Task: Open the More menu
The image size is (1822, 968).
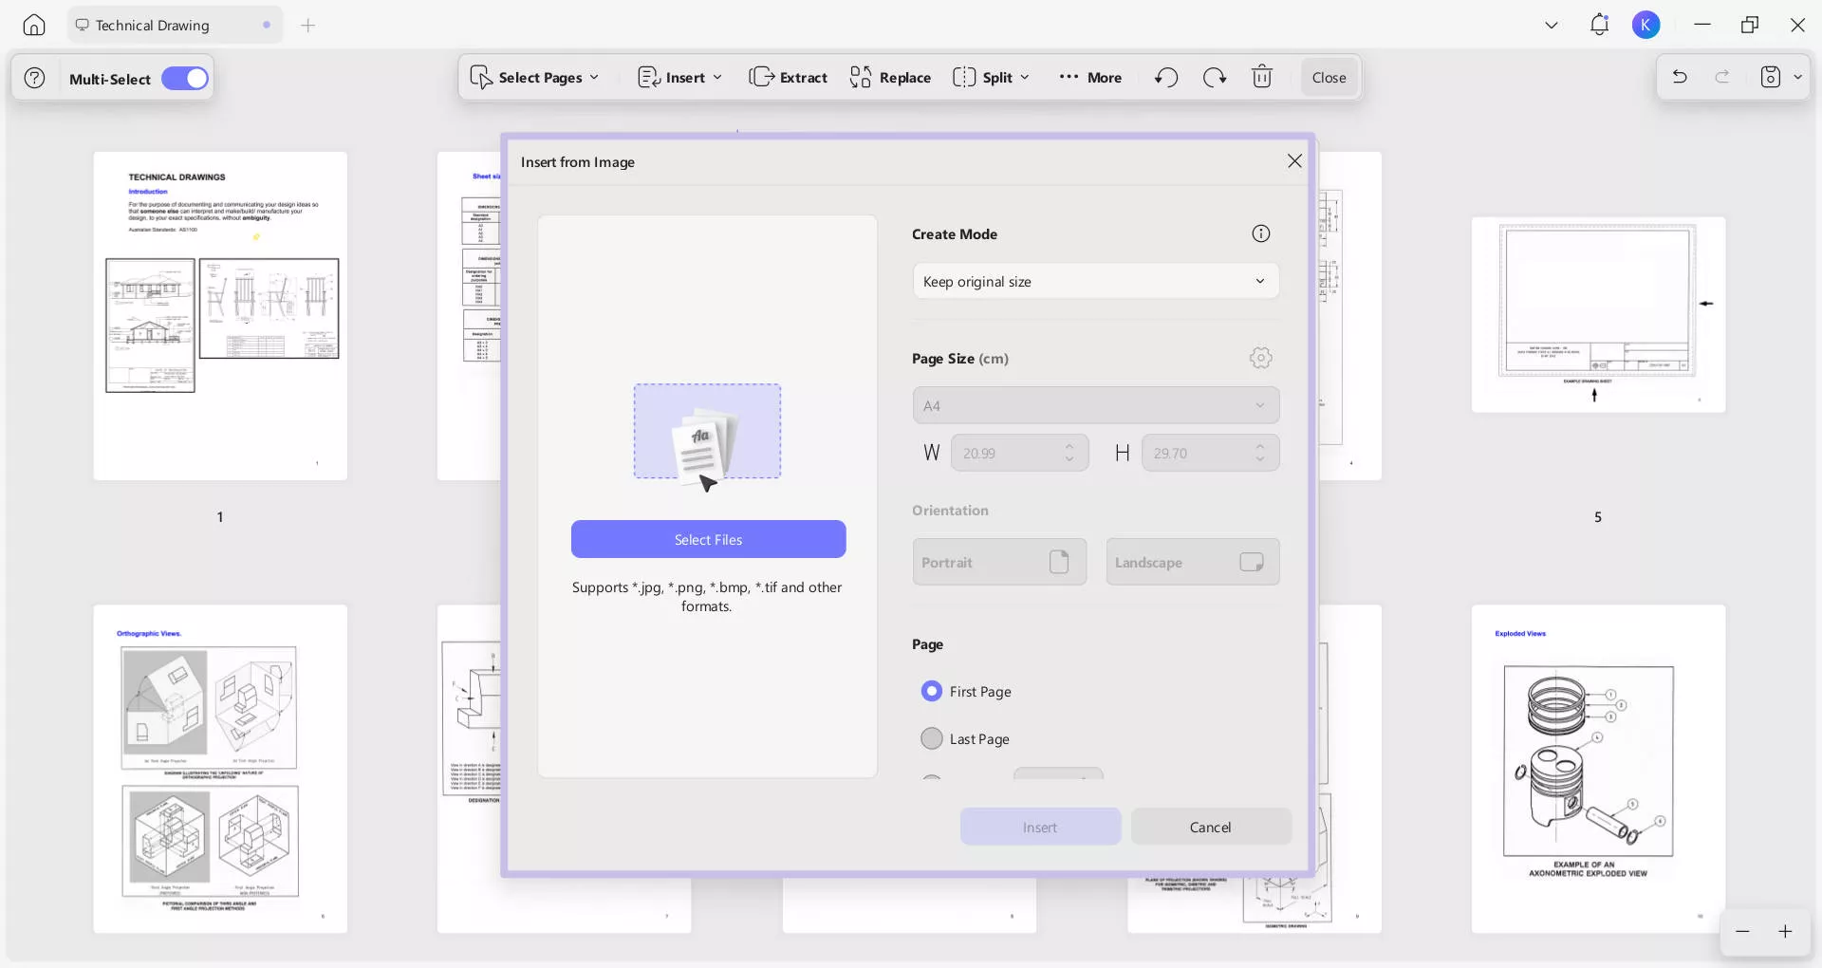Action: (1090, 78)
